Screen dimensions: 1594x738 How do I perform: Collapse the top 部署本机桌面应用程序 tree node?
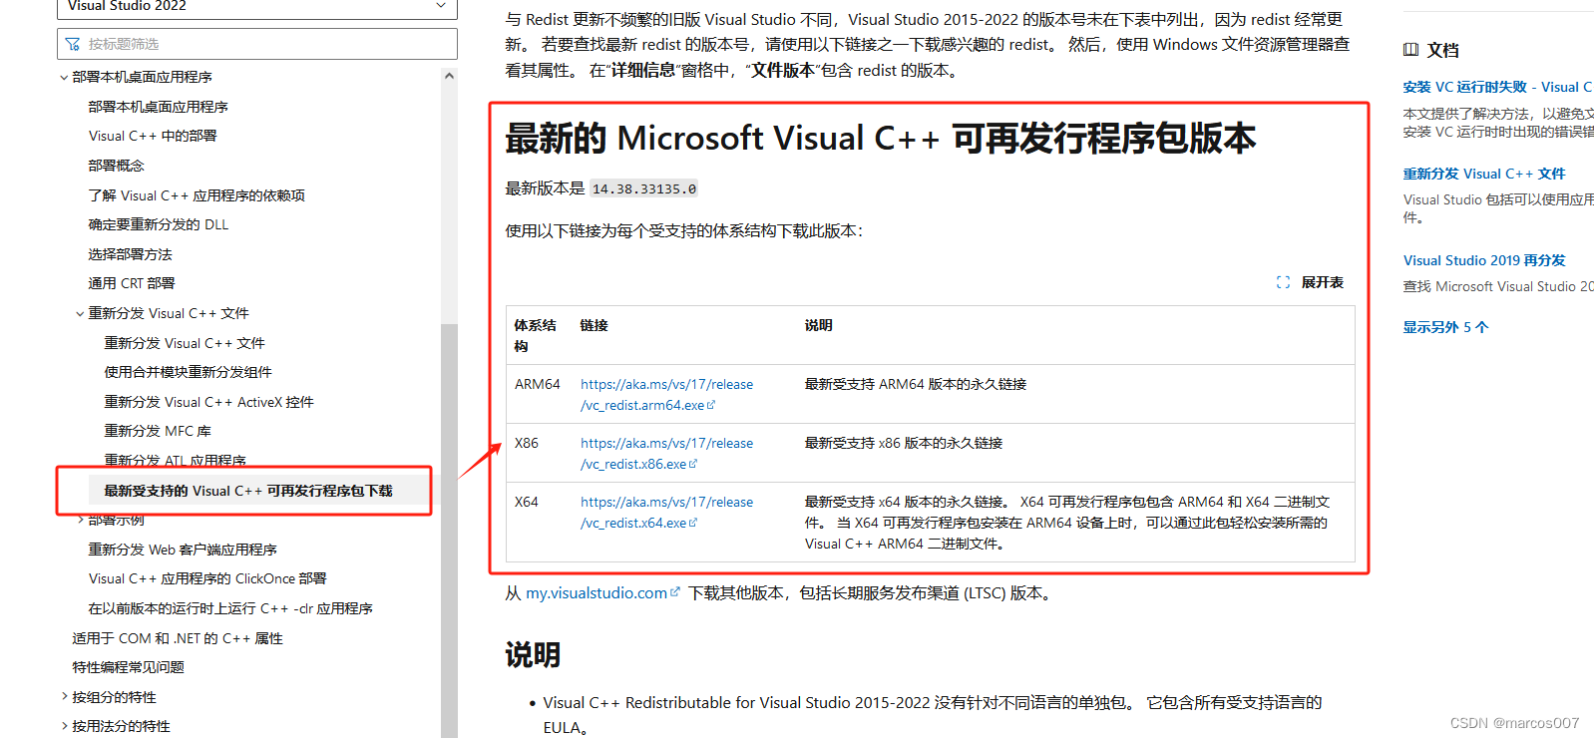tap(64, 77)
